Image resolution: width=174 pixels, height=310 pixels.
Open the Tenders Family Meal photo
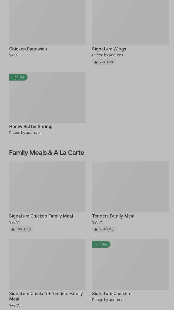(130, 187)
